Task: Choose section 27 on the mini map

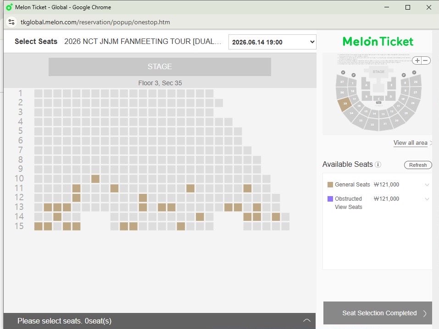Action: point(416,92)
